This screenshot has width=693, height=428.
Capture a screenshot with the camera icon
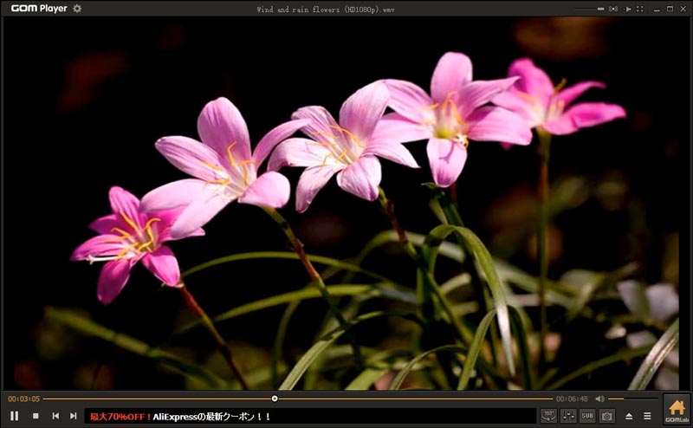coord(607,416)
